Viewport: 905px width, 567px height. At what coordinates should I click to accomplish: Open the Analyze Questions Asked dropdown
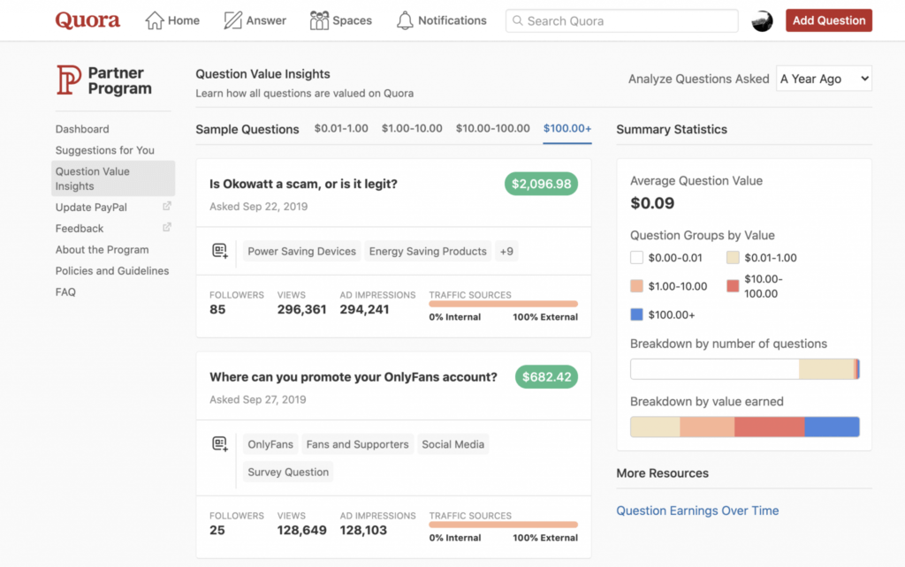(824, 79)
